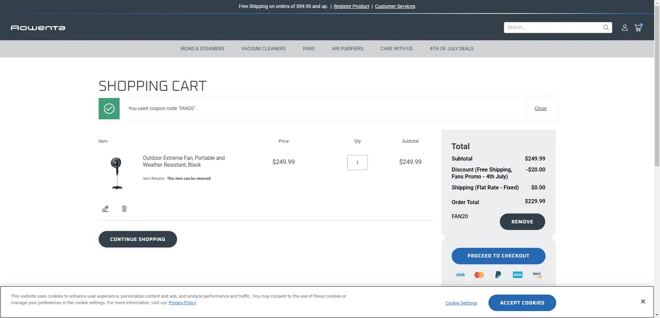The image size is (660, 318).
Task: Click the Discover payment icon
Action: [x=537, y=274]
